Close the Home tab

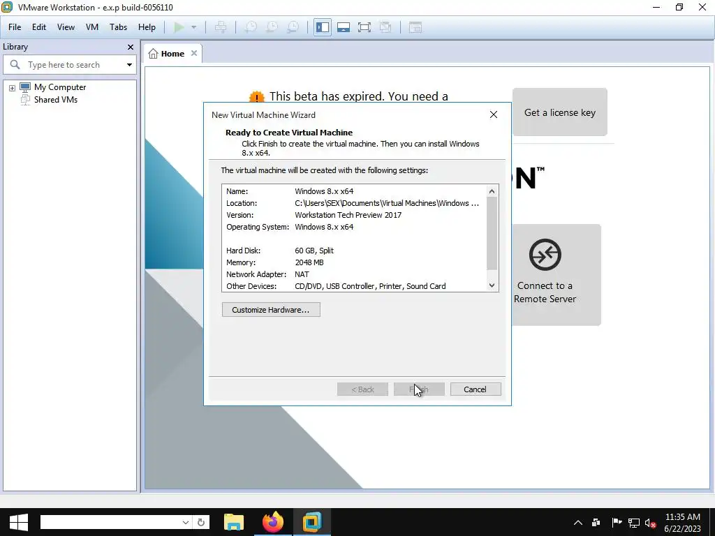point(194,53)
